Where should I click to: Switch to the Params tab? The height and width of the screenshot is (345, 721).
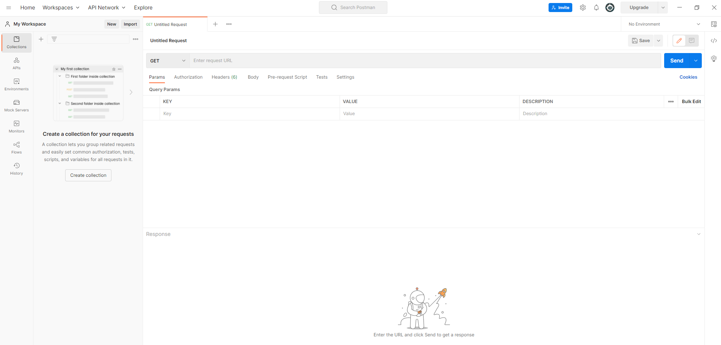coord(157,77)
